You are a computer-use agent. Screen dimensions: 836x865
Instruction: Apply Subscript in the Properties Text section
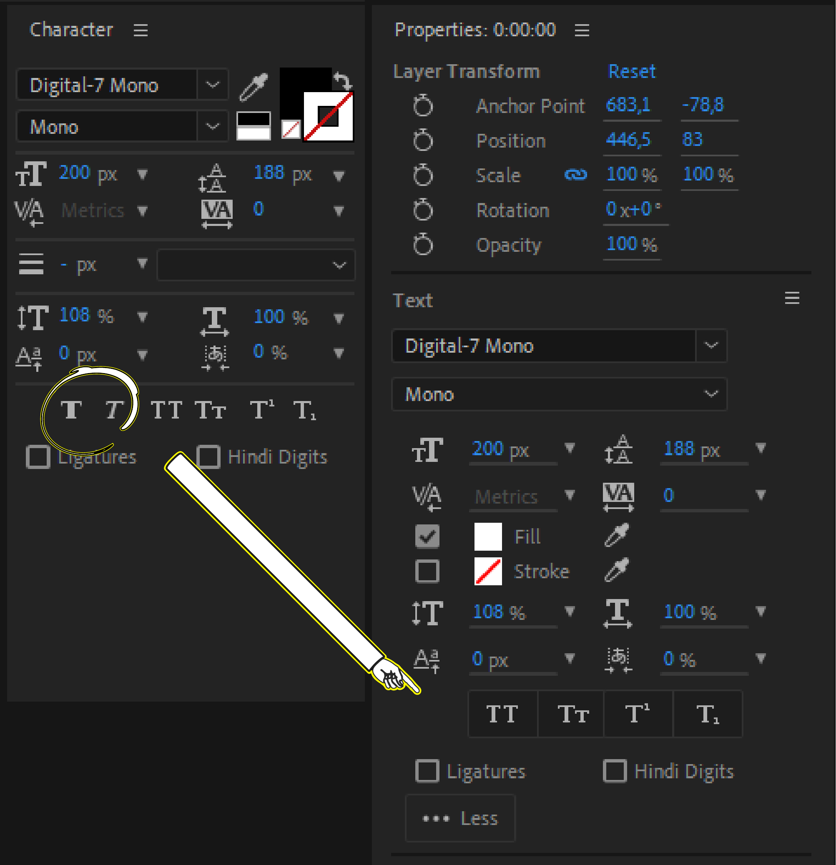point(707,714)
